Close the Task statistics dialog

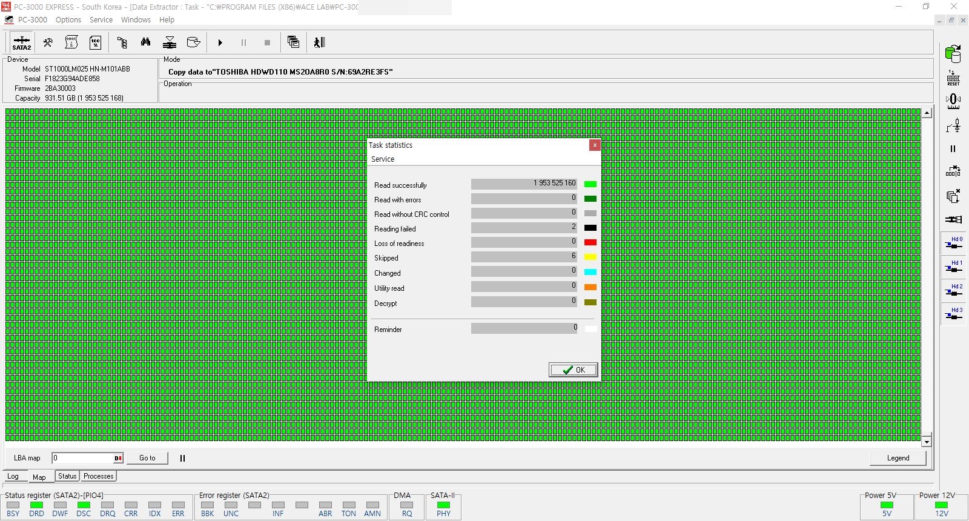pyautogui.click(x=595, y=145)
